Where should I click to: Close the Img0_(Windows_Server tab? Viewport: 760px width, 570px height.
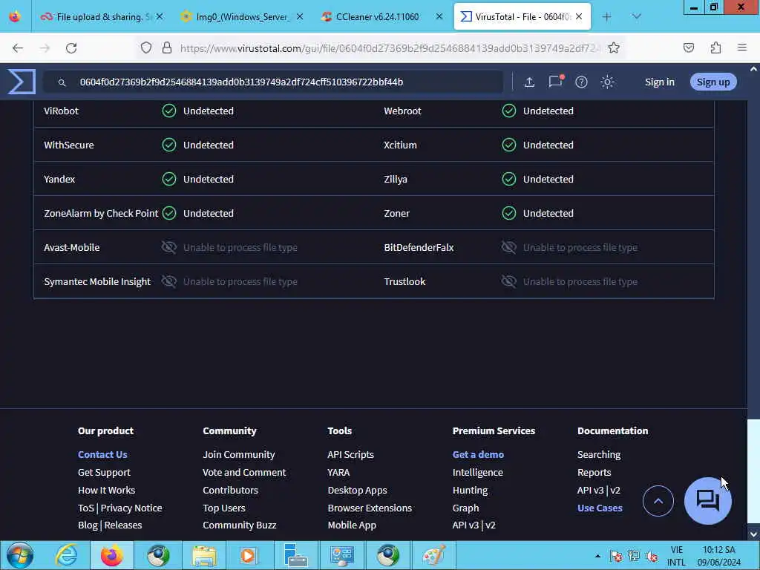[300, 17]
